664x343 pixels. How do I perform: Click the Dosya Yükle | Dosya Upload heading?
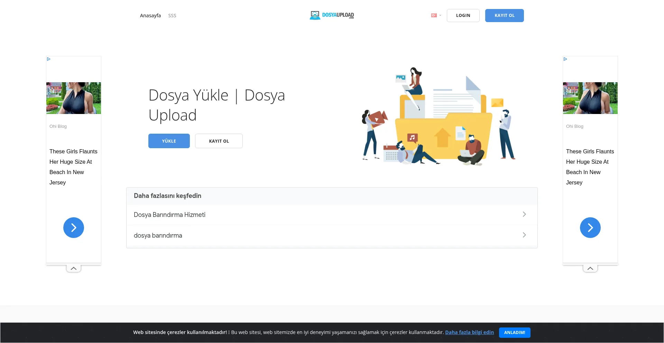click(x=217, y=105)
